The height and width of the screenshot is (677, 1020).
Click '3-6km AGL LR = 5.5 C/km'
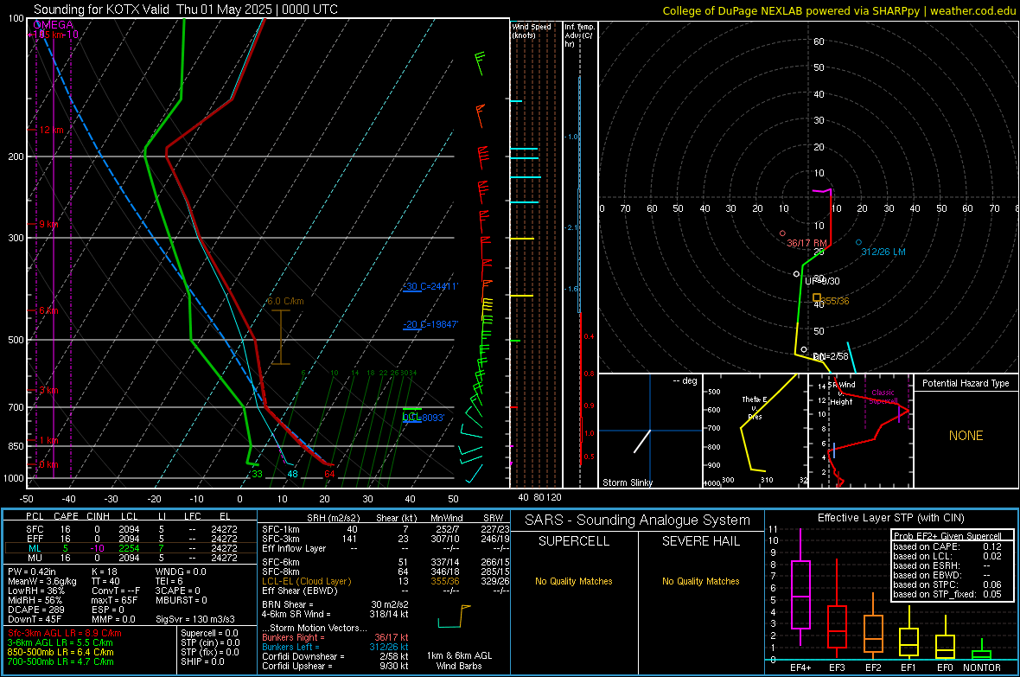point(61,642)
